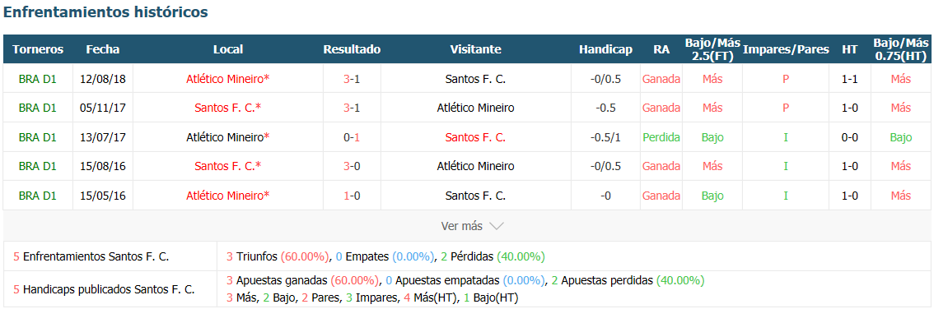Click the 1-0 result on 15/05/16
This screenshot has width=934, height=309.
[352, 196]
